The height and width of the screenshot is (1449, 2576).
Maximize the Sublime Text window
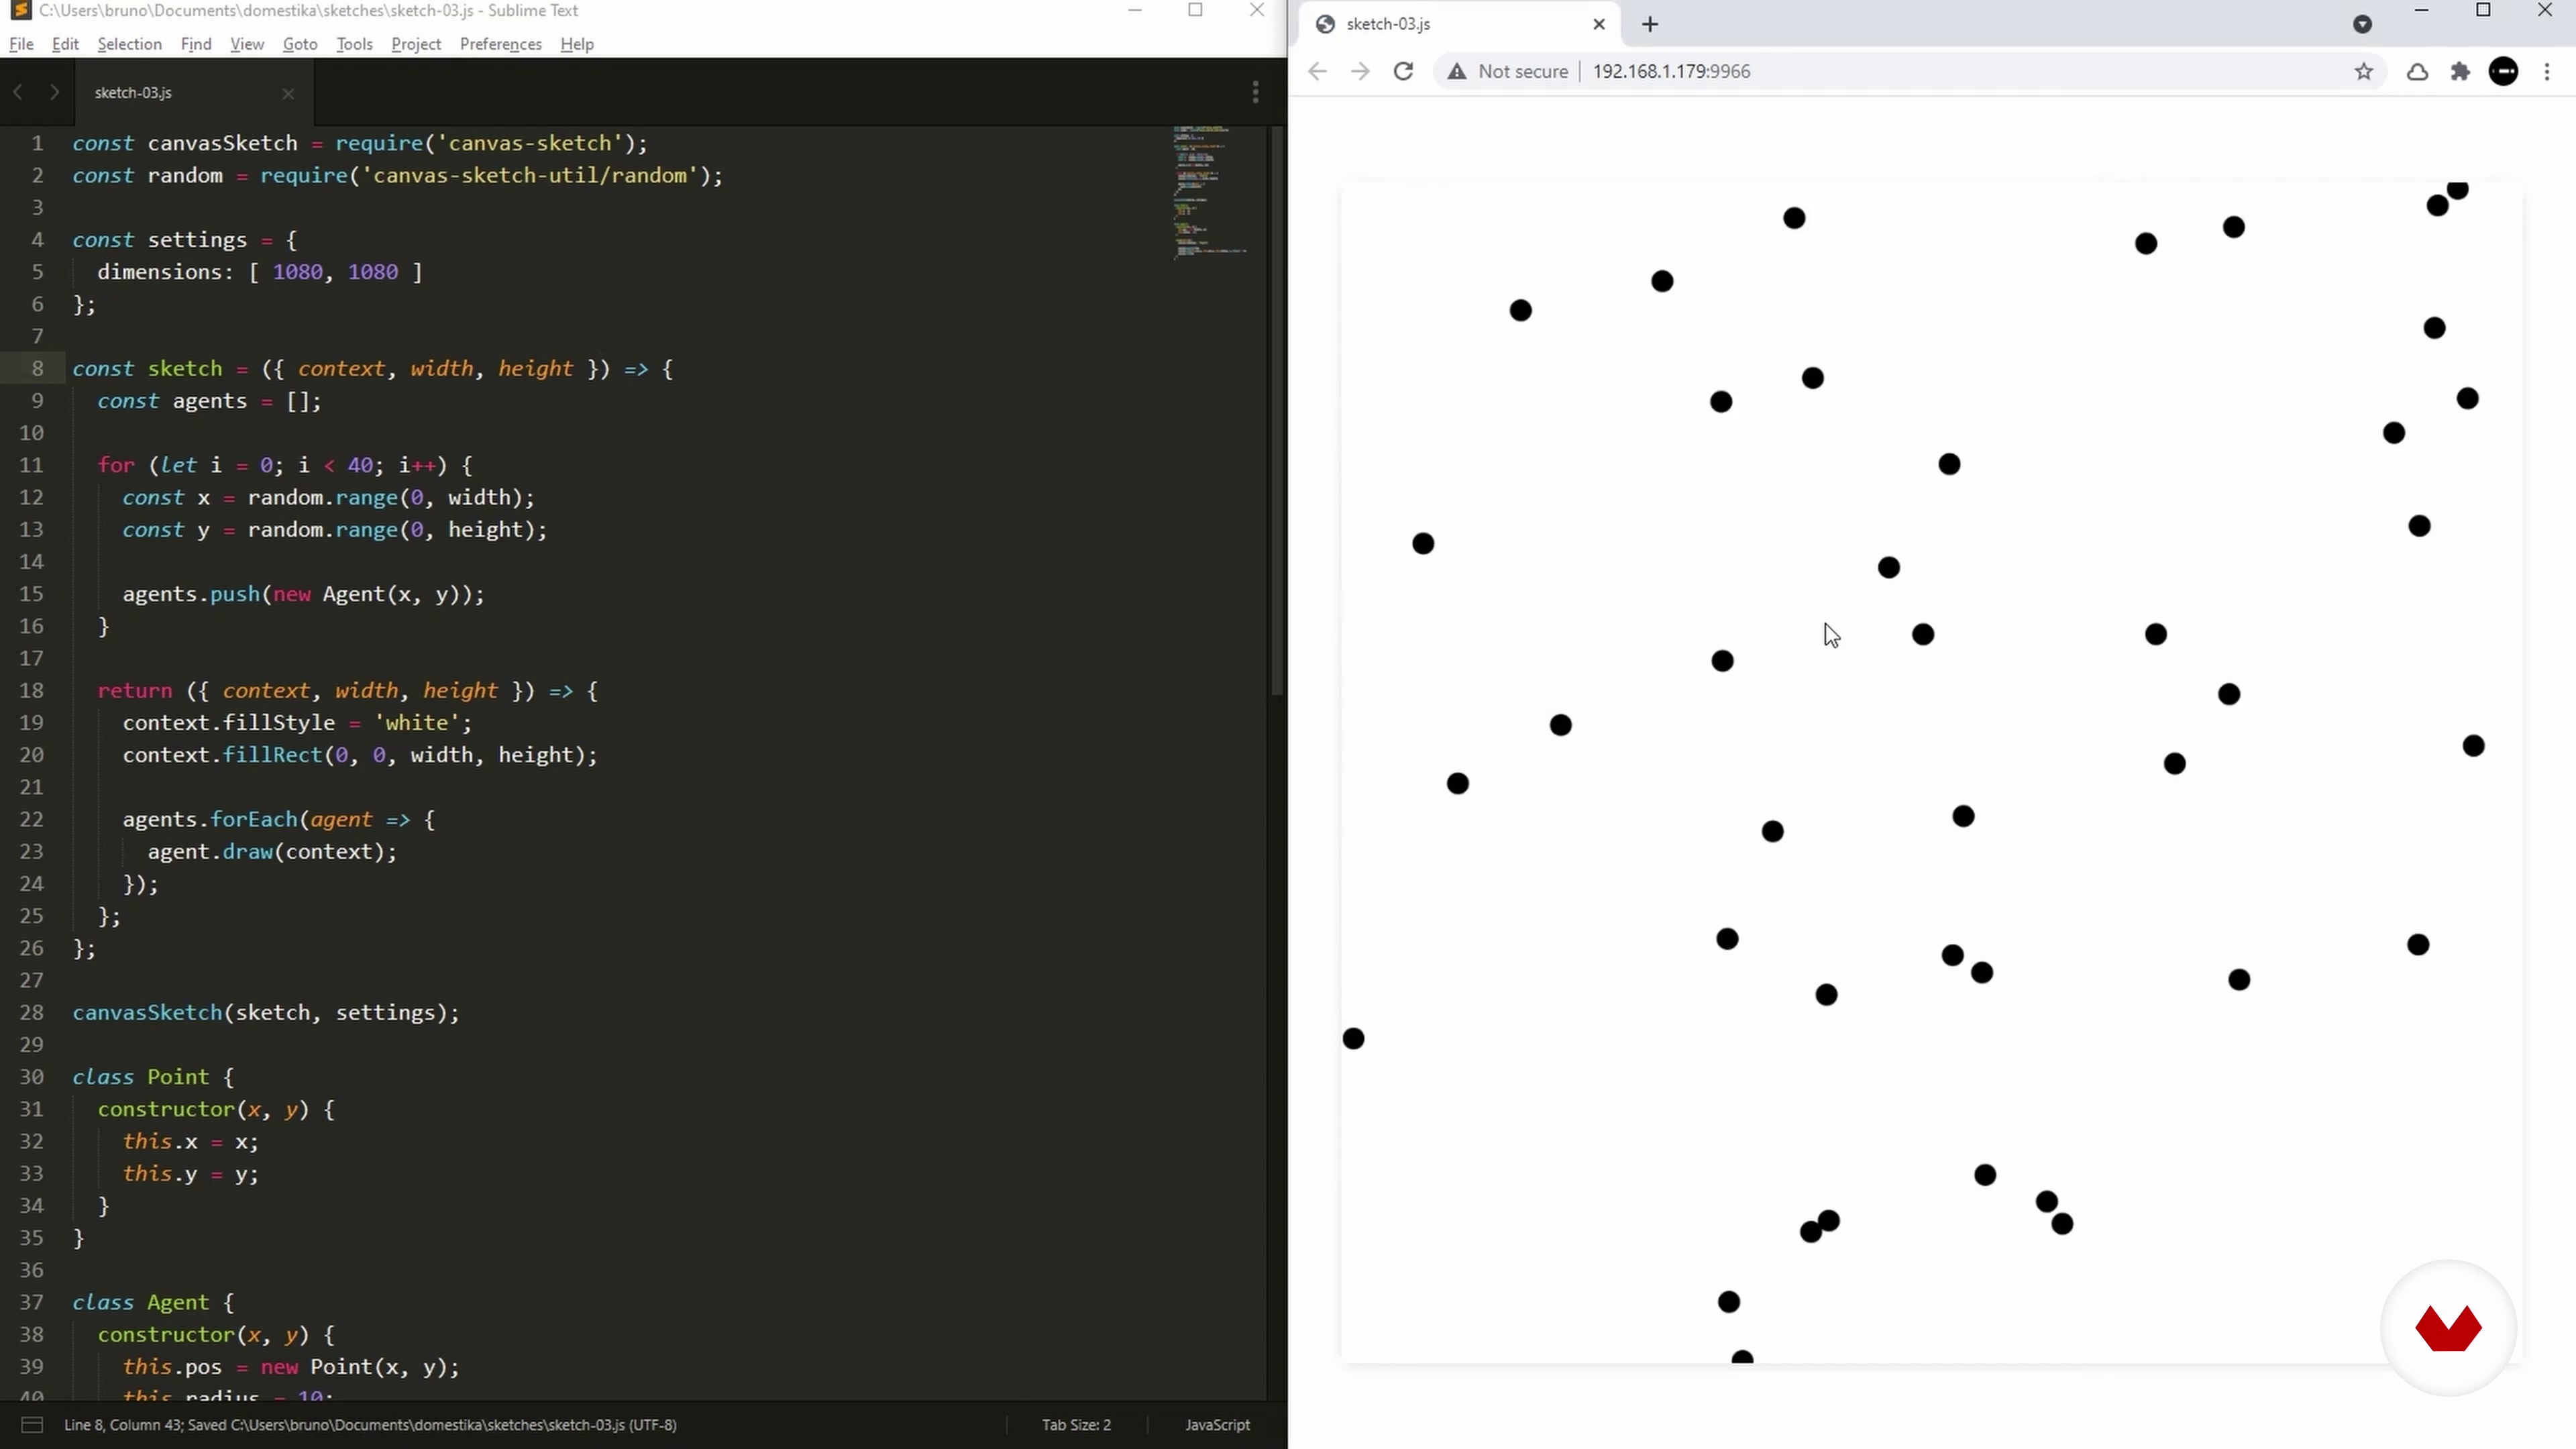[1195, 11]
